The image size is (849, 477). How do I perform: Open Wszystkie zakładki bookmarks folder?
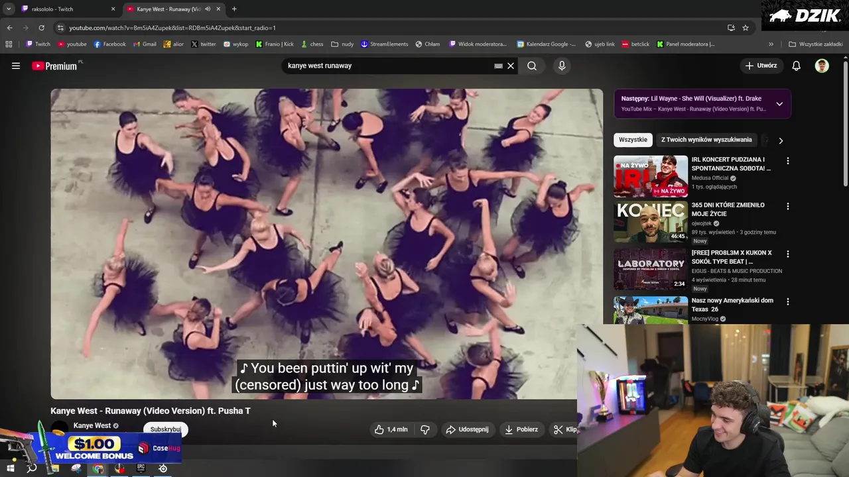point(815,44)
